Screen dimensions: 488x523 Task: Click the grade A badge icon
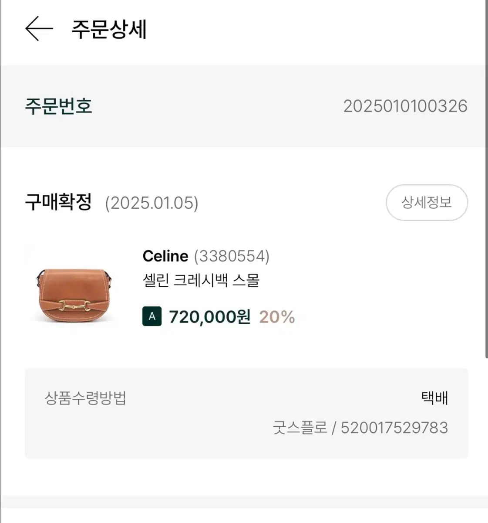pyautogui.click(x=152, y=316)
